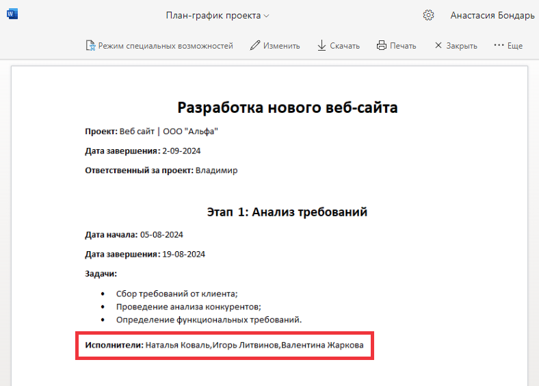The image size is (539, 386).
Task: Click the X icon beside Закрыть
Action: 438,45
